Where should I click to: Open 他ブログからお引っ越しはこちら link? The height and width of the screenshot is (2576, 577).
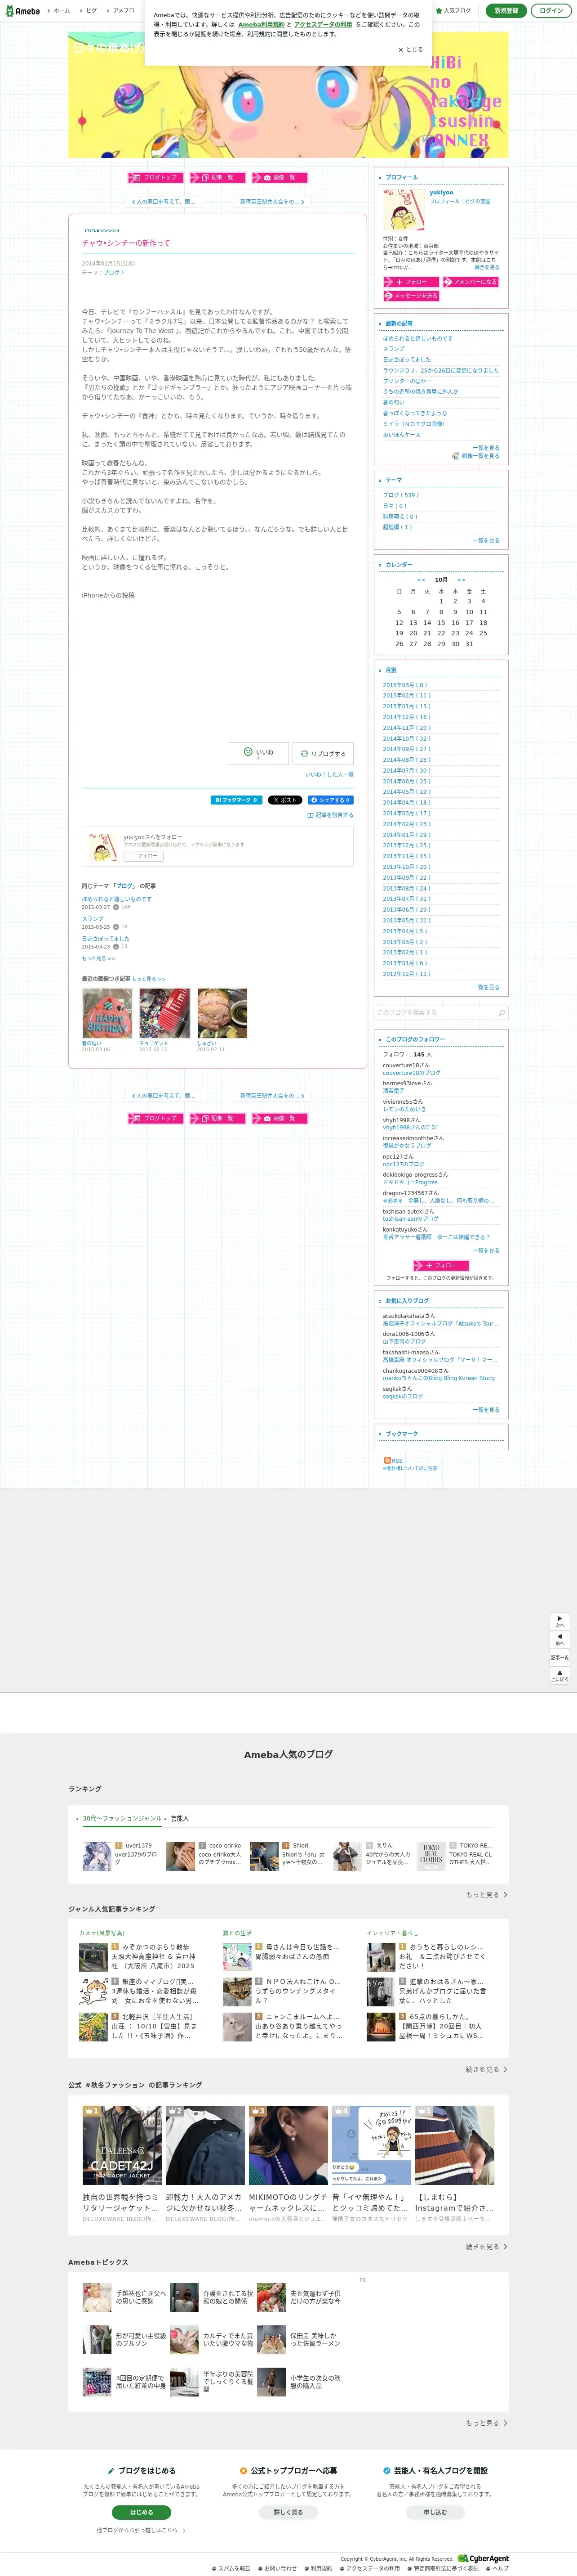(141, 2530)
